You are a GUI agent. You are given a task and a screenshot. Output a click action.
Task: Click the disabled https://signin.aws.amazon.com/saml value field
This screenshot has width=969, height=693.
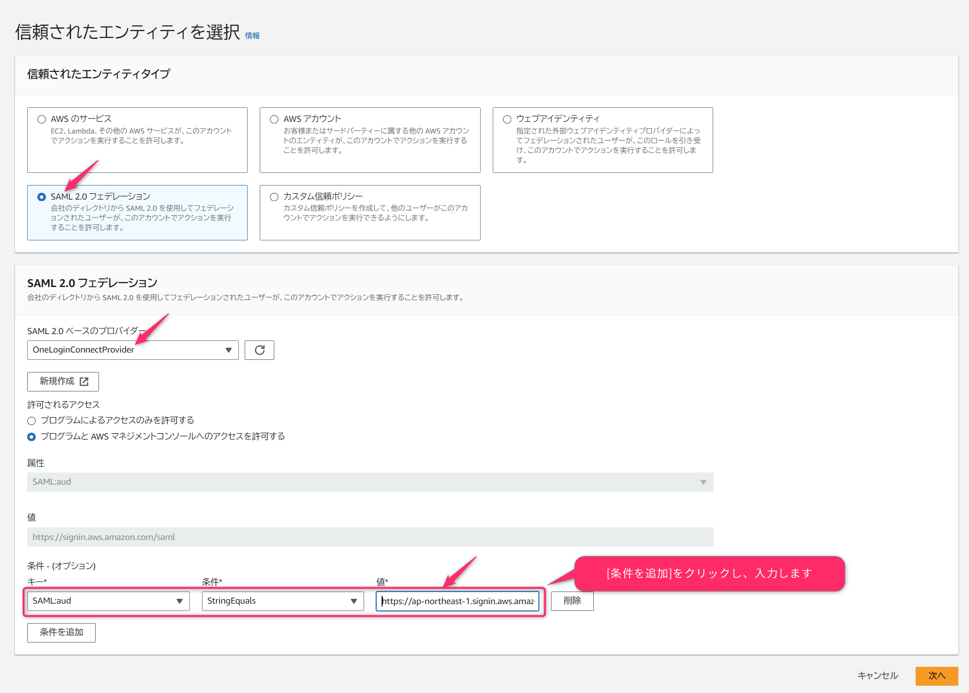(x=370, y=537)
